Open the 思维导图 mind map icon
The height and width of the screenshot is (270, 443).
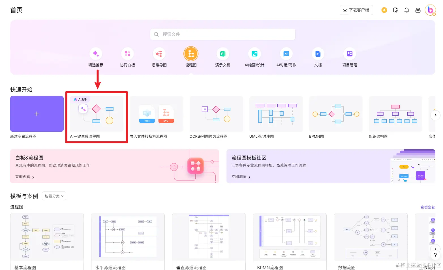tap(159, 54)
